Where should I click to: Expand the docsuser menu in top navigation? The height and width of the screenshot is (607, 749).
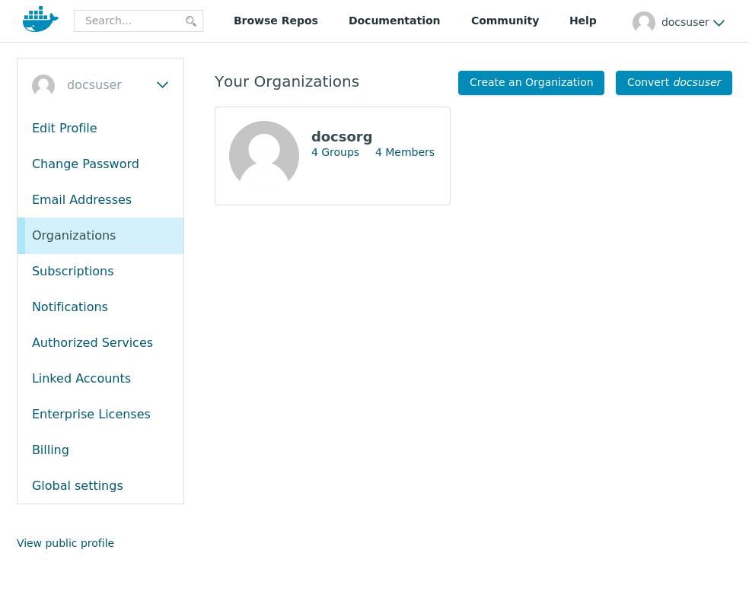point(719,22)
